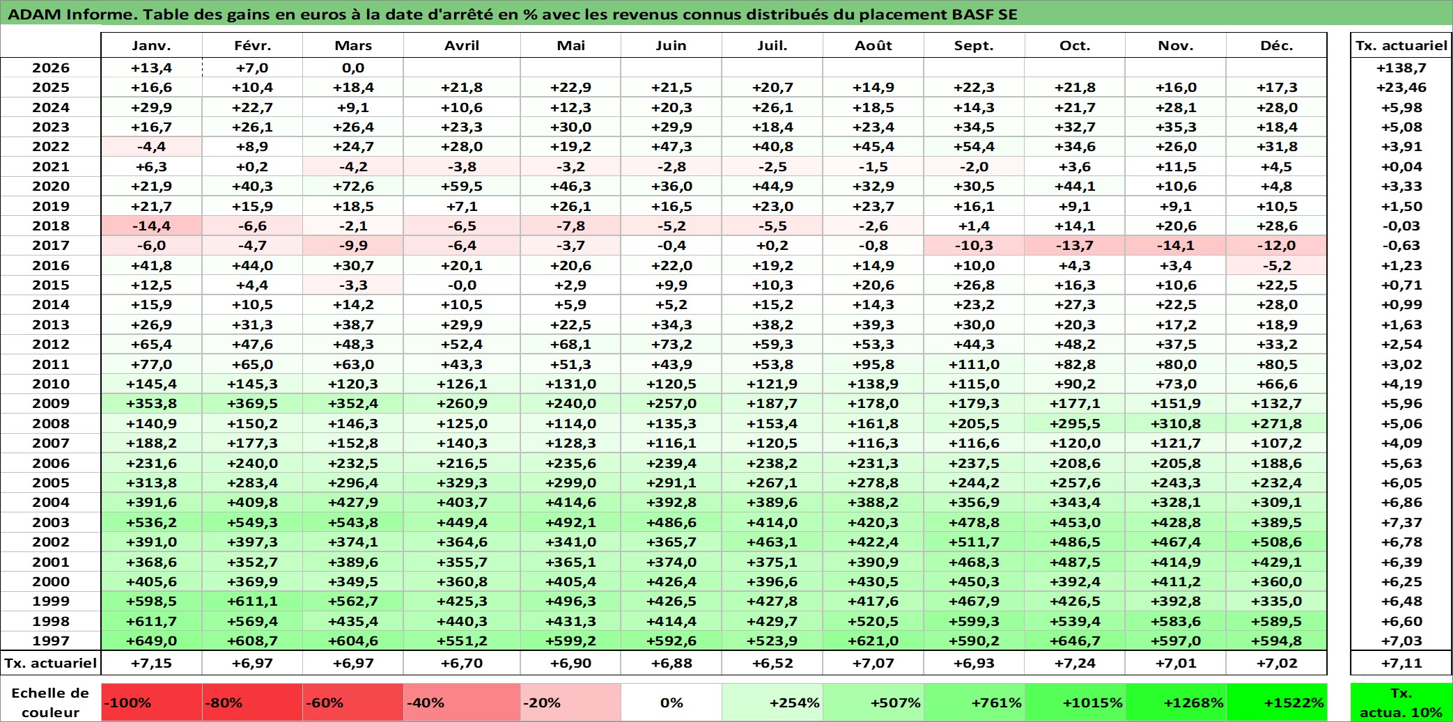Click the +427,9 cell for Mars 2004
The width and height of the screenshot is (1453, 722).
(353, 502)
